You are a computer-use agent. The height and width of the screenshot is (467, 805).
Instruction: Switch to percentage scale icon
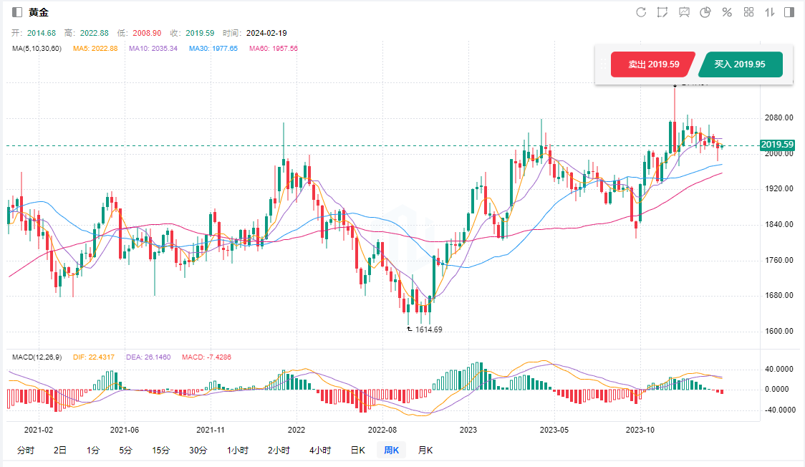click(x=727, y=12)
